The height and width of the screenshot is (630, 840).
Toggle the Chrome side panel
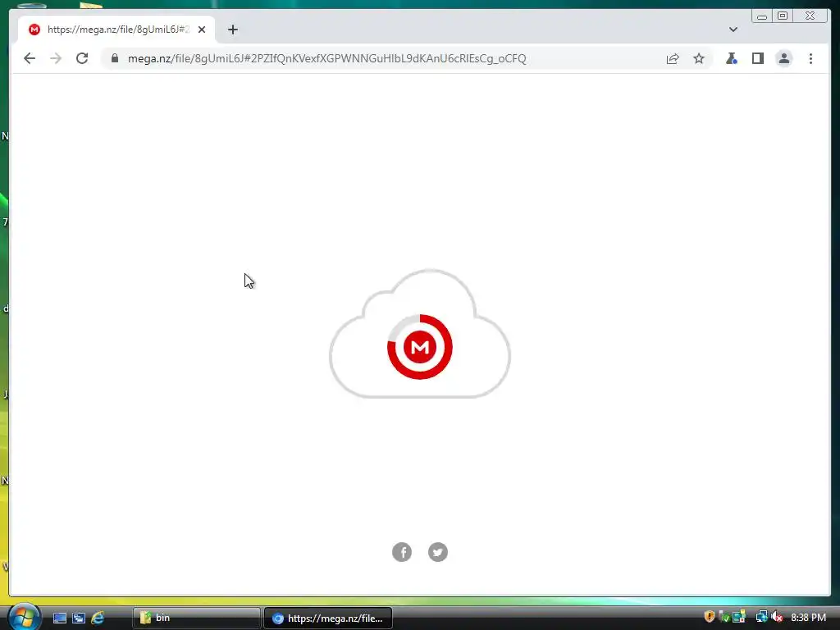tap(757, 58)
